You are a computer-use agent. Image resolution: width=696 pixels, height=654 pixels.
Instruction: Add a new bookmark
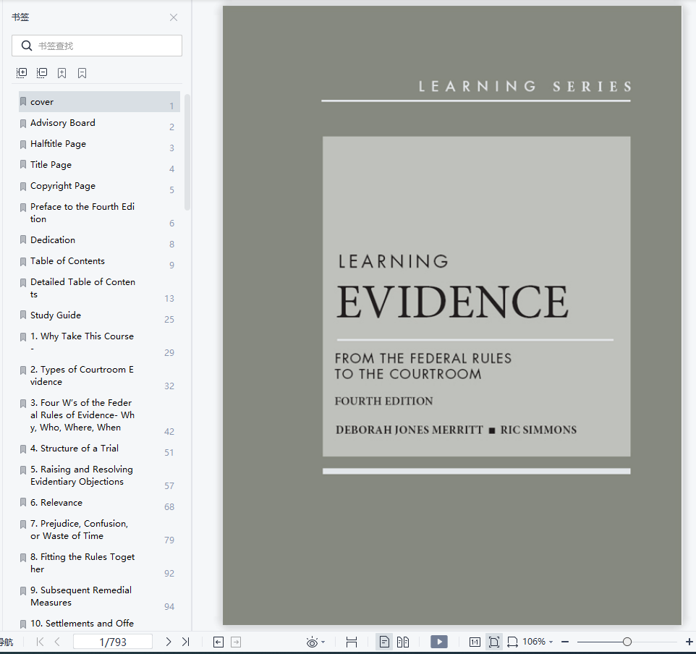tap(61, 73)
